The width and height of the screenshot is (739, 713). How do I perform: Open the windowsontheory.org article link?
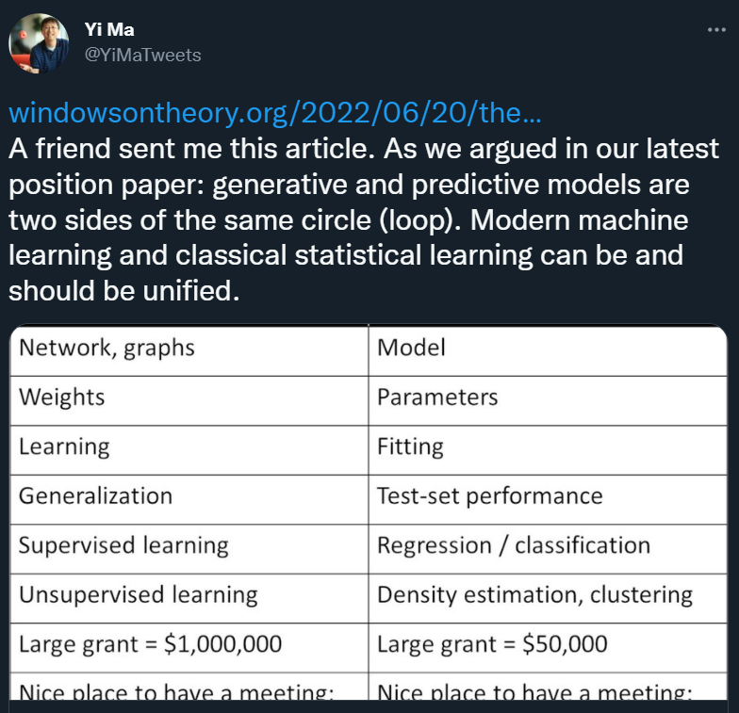275,113
